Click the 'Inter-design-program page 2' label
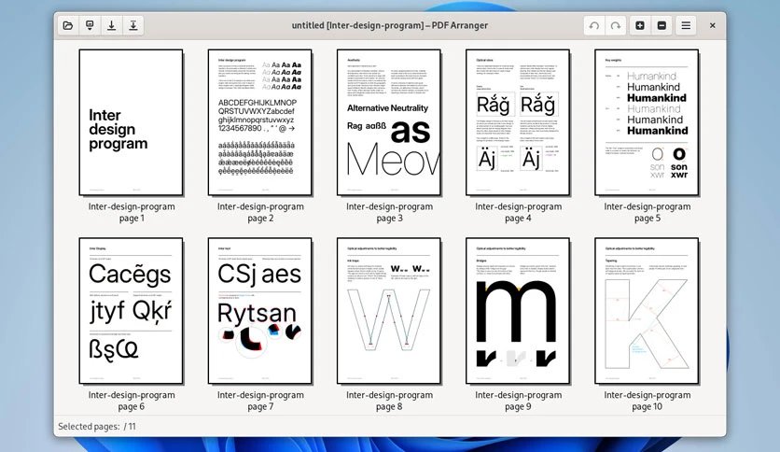Image resolution: width=780 pixels, height=452 pixels. pyautogui.click(x=260, y=212)
